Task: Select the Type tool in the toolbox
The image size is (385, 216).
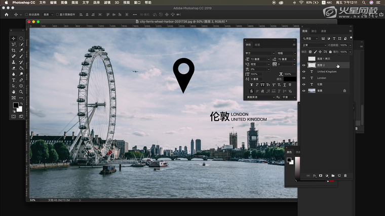Action: pos(14,80)
